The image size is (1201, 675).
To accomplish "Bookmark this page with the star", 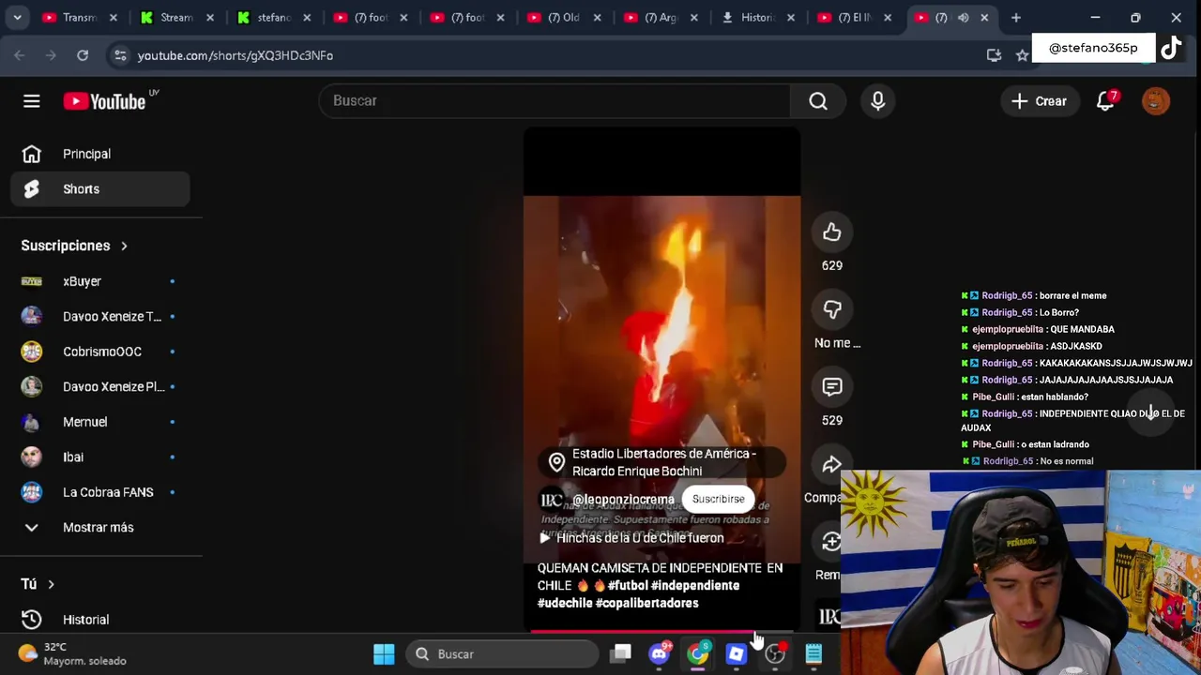I will pyautogui.click(x=1022, y=55).
